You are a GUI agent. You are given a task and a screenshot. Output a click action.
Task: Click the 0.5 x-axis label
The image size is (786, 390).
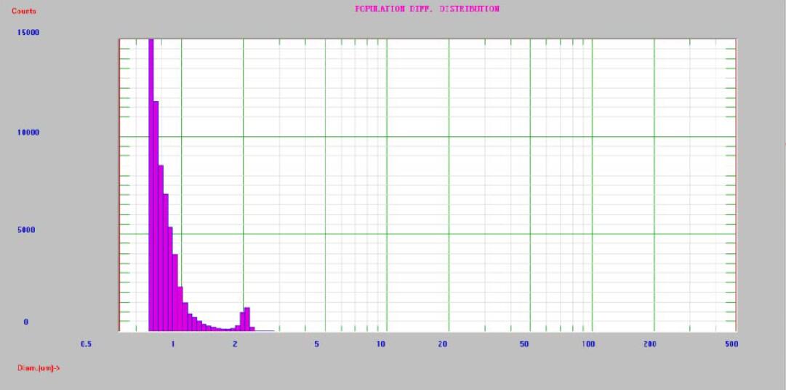[87, 343]
